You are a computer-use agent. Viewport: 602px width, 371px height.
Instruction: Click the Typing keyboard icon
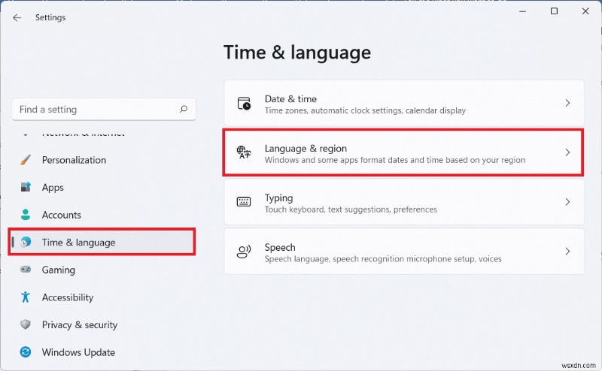click(x=244, y=201)
